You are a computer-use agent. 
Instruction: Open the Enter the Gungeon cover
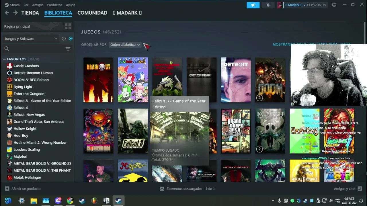pos(98,131)
